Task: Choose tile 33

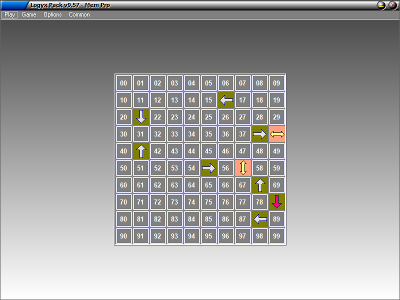Action: click(174, 134)
